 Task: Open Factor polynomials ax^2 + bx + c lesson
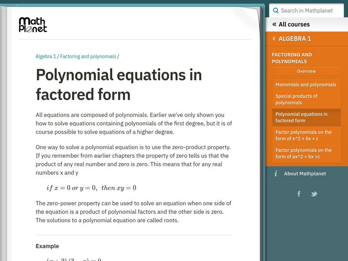[x=306, y=154]
